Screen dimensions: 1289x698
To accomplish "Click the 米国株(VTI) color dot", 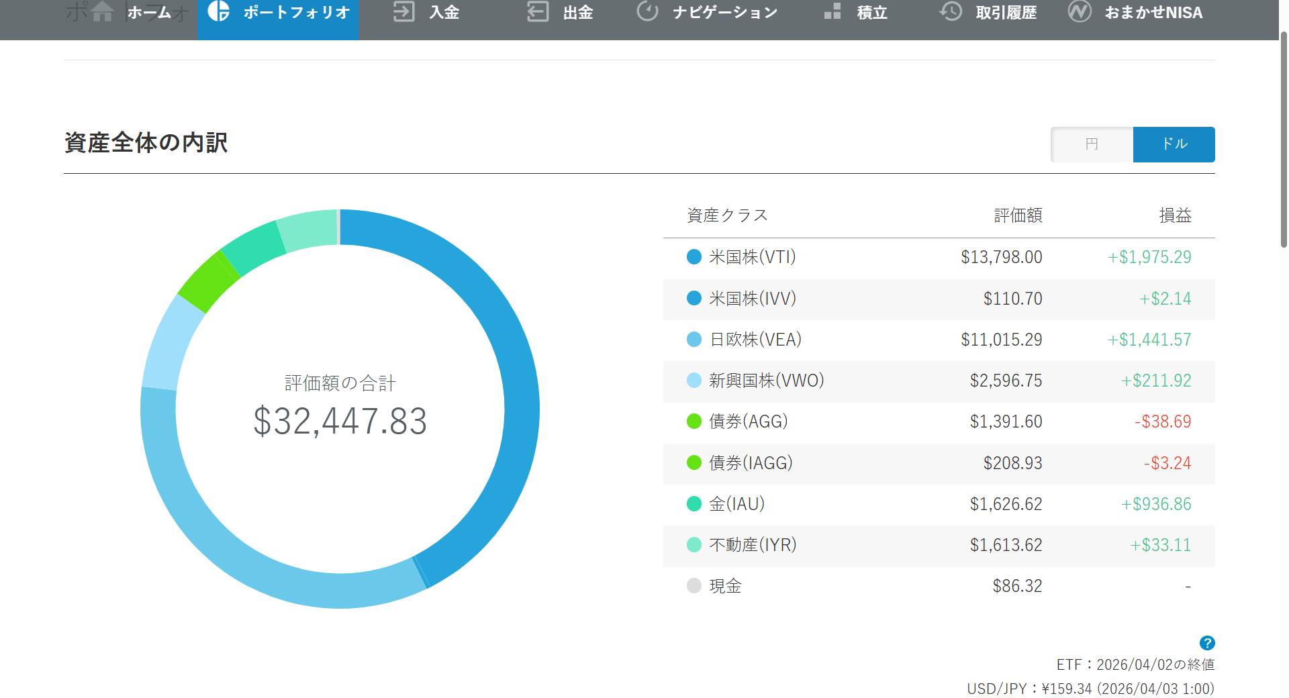I will coord(694,257).
